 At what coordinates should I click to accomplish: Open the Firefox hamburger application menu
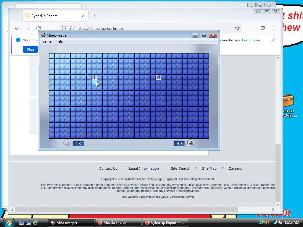tap(273, 28)
